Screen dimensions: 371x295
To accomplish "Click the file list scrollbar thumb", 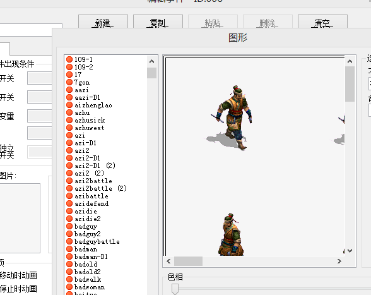I will click(151, 73).
